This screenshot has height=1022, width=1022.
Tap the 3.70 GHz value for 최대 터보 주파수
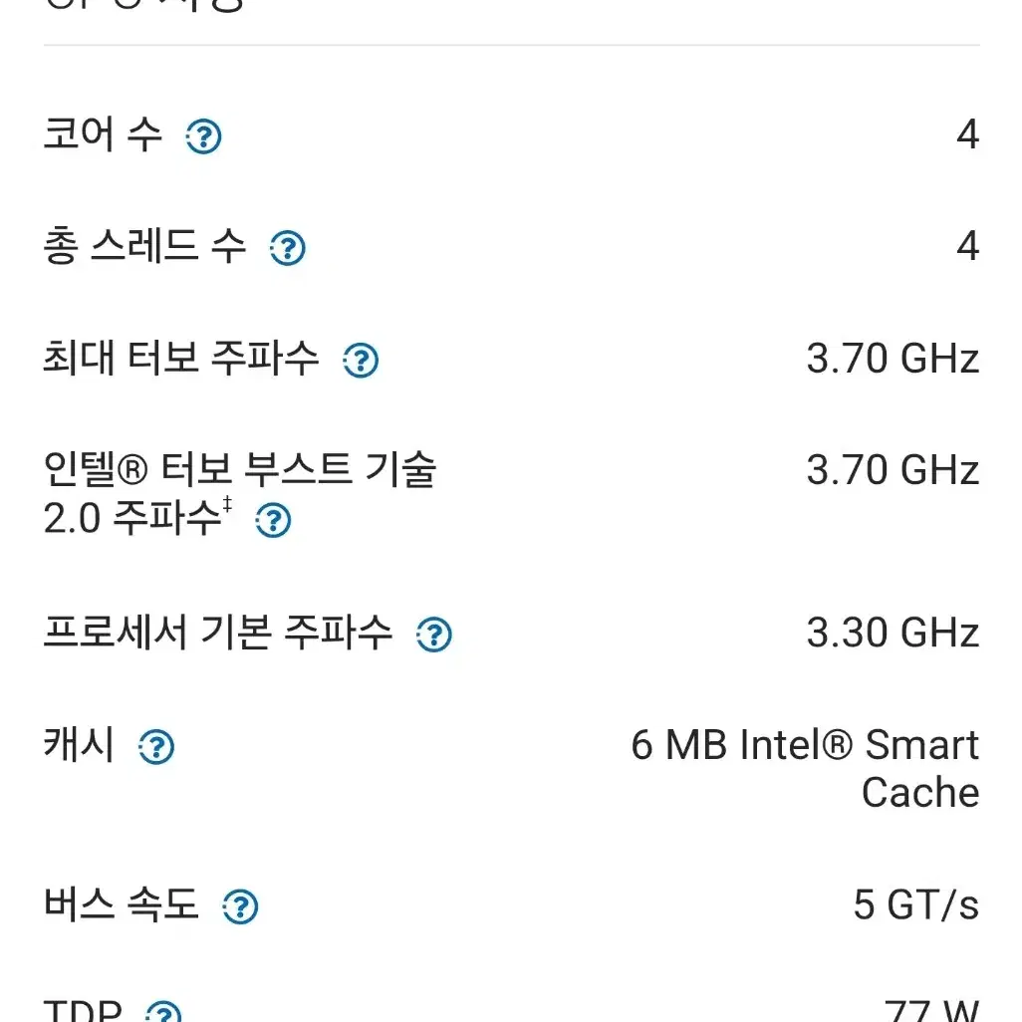(x=893, y=359)
